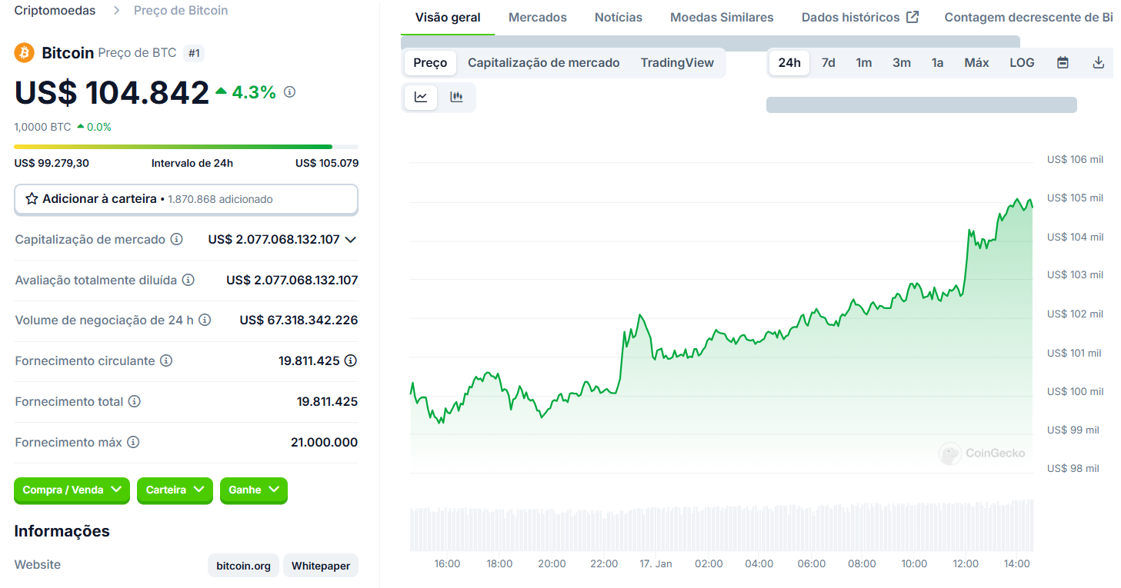Viewport: 1121px width, 588px height.
Task: Click the 21.000.000 max supply value
Action: [324, 443]
